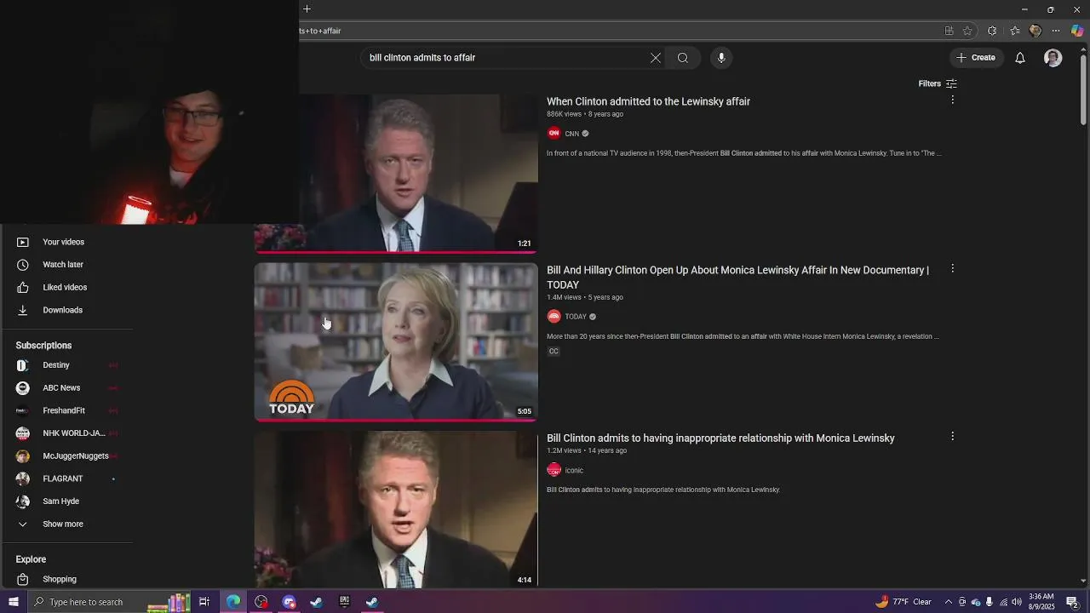Click the Create button
Image resolution: width=1090 pixels, height=613 pixels.
click(975, 58)
